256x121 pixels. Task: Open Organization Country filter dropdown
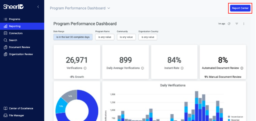pyautogui.click(x=148, y=37)
